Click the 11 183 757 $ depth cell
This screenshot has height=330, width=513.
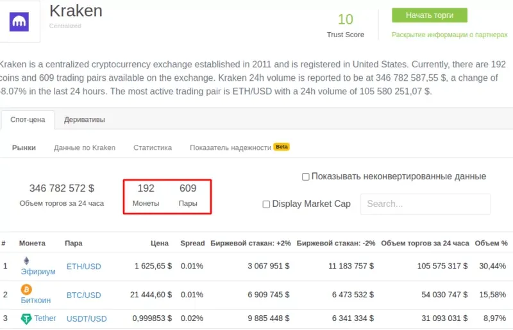coord(351,266)
